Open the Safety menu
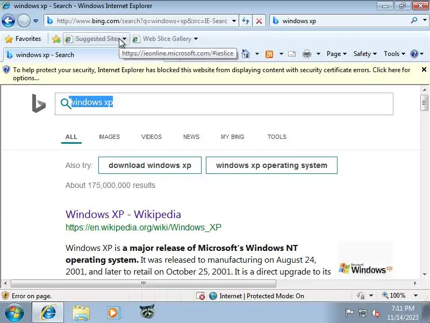This screenshot has width=430, height=323. tap(365, 54)
